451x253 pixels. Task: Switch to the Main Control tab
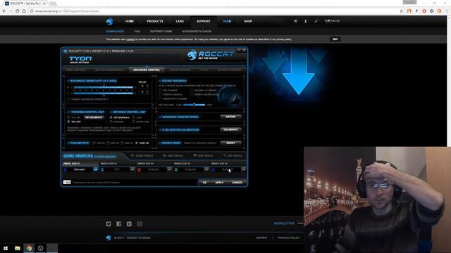coord(75,70)
